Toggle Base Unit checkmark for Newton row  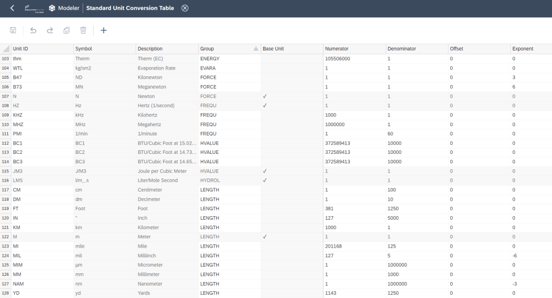(265, 96)
